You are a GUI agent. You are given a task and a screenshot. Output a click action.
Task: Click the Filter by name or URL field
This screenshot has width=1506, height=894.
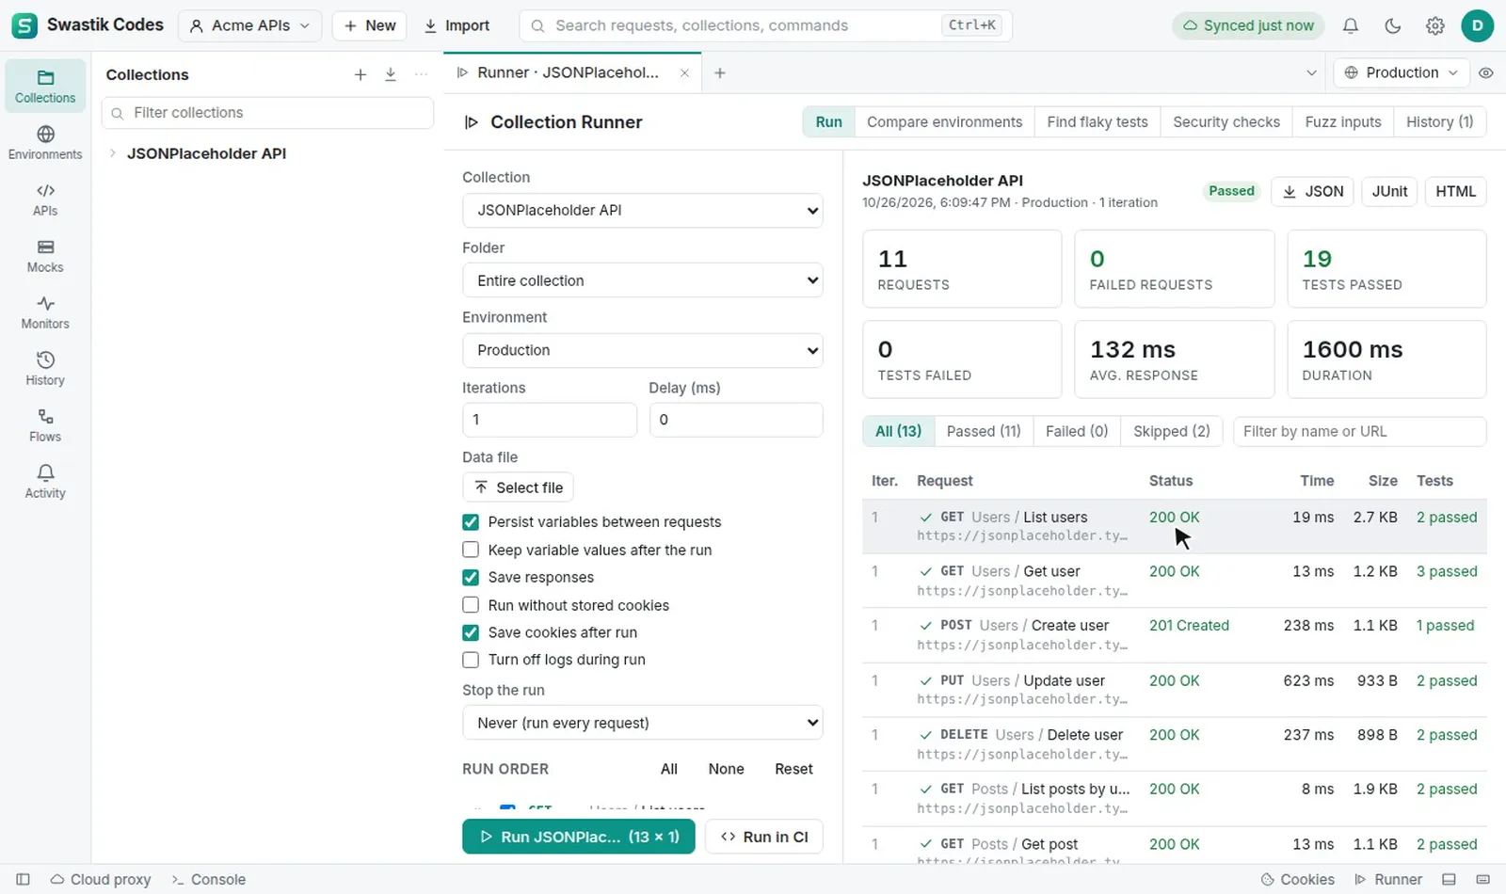(x=1360, y=431)
